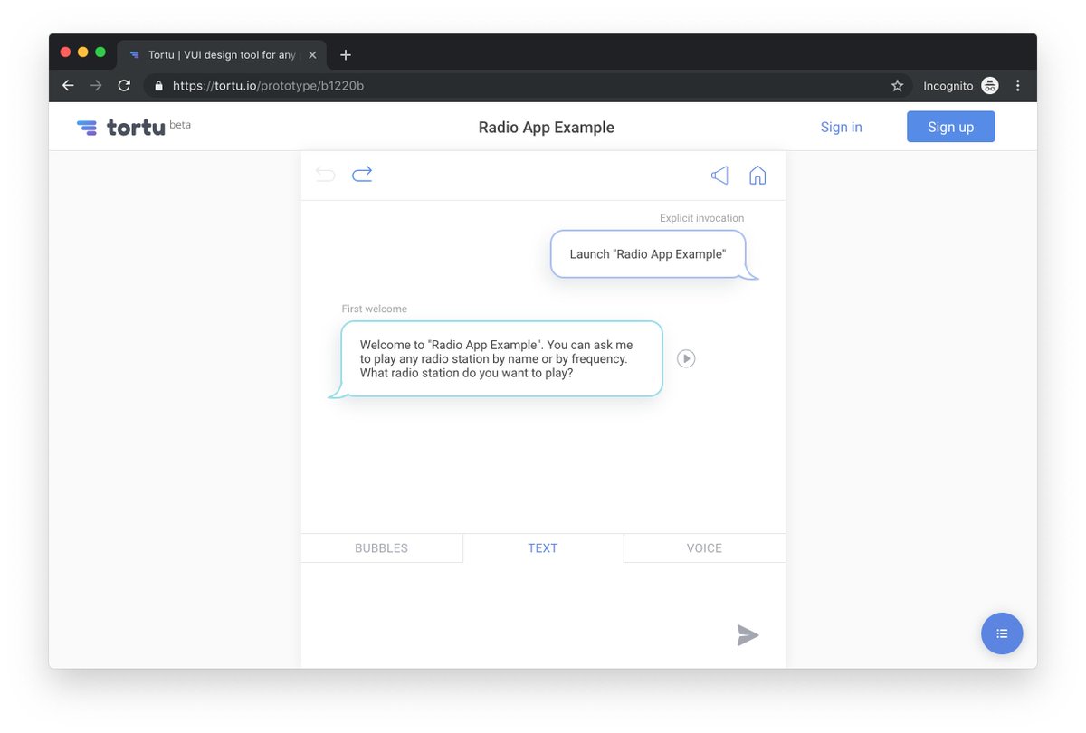
Task: Click the Sign up button
Action: pyautogui.click(x=951, y=127)
